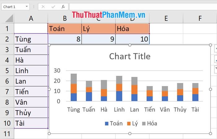
Task: Select row 6 header
Action: coord(7,81)
